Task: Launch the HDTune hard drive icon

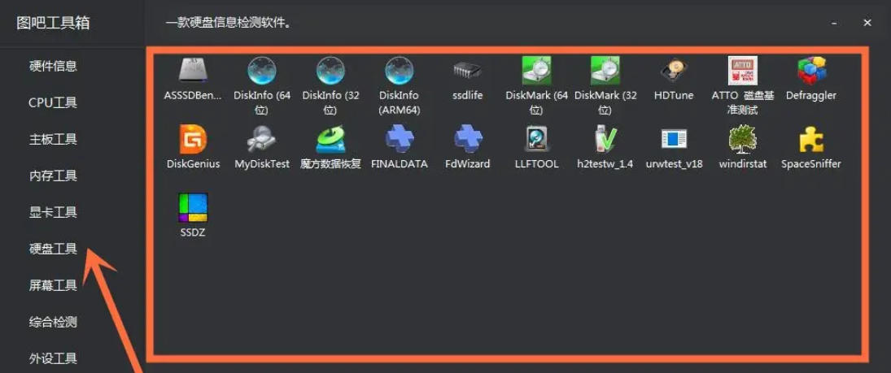Action: pyautogui.click(x=674, y=71)
